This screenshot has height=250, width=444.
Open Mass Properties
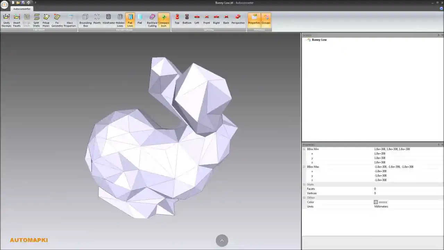[x=70, y=20]
